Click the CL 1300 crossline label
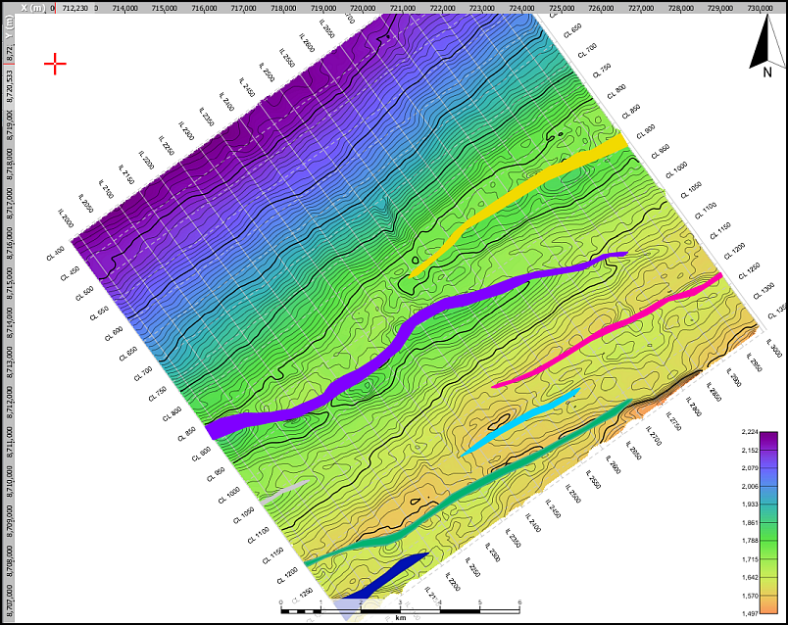The height and width of the screenshot is (625, 788). coord(763,291)
